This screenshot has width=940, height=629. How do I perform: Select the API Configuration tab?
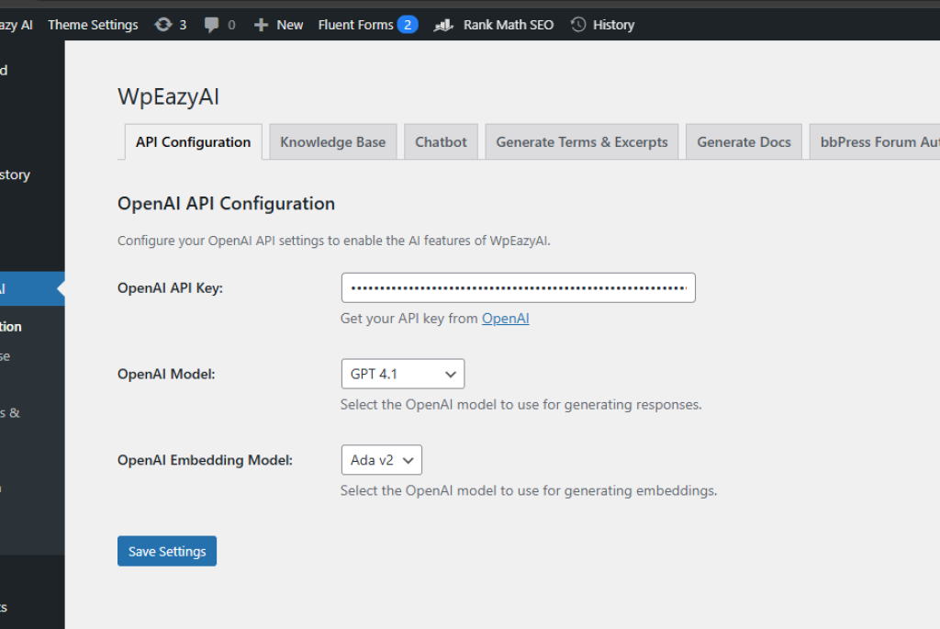[193, 142]
